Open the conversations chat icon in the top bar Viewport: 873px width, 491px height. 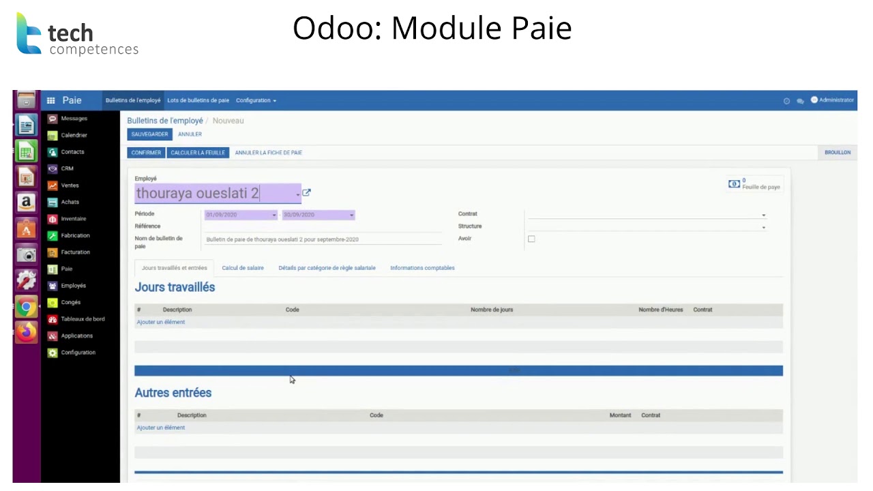coord(800,101)
